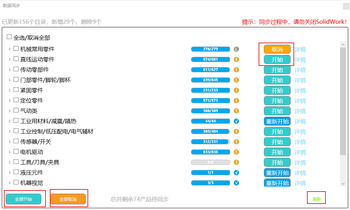Click the checkmark icon beside 液压元件
Image resolution: width=350 pixels, height=210 pixels.
[237, 172]
